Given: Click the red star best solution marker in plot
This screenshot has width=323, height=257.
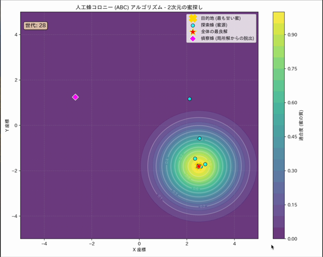Looking at the screenshot, I should click(199, 166).
